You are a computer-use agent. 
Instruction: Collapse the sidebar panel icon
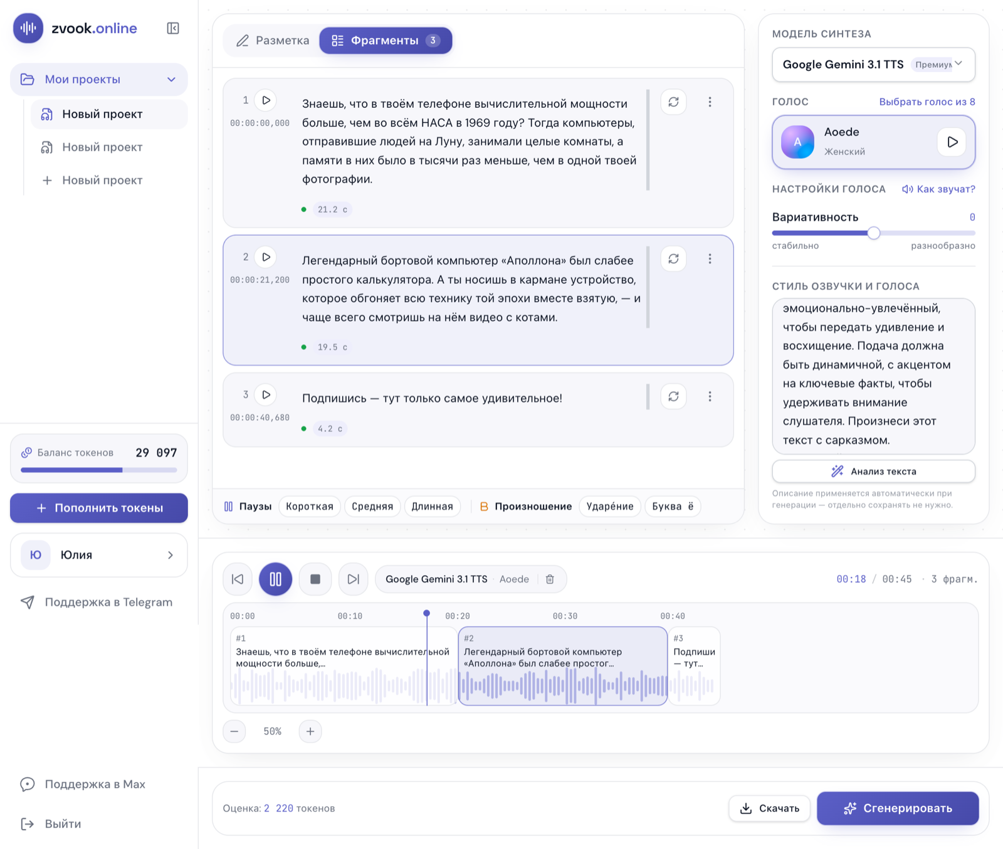click(x=173, y=28)
